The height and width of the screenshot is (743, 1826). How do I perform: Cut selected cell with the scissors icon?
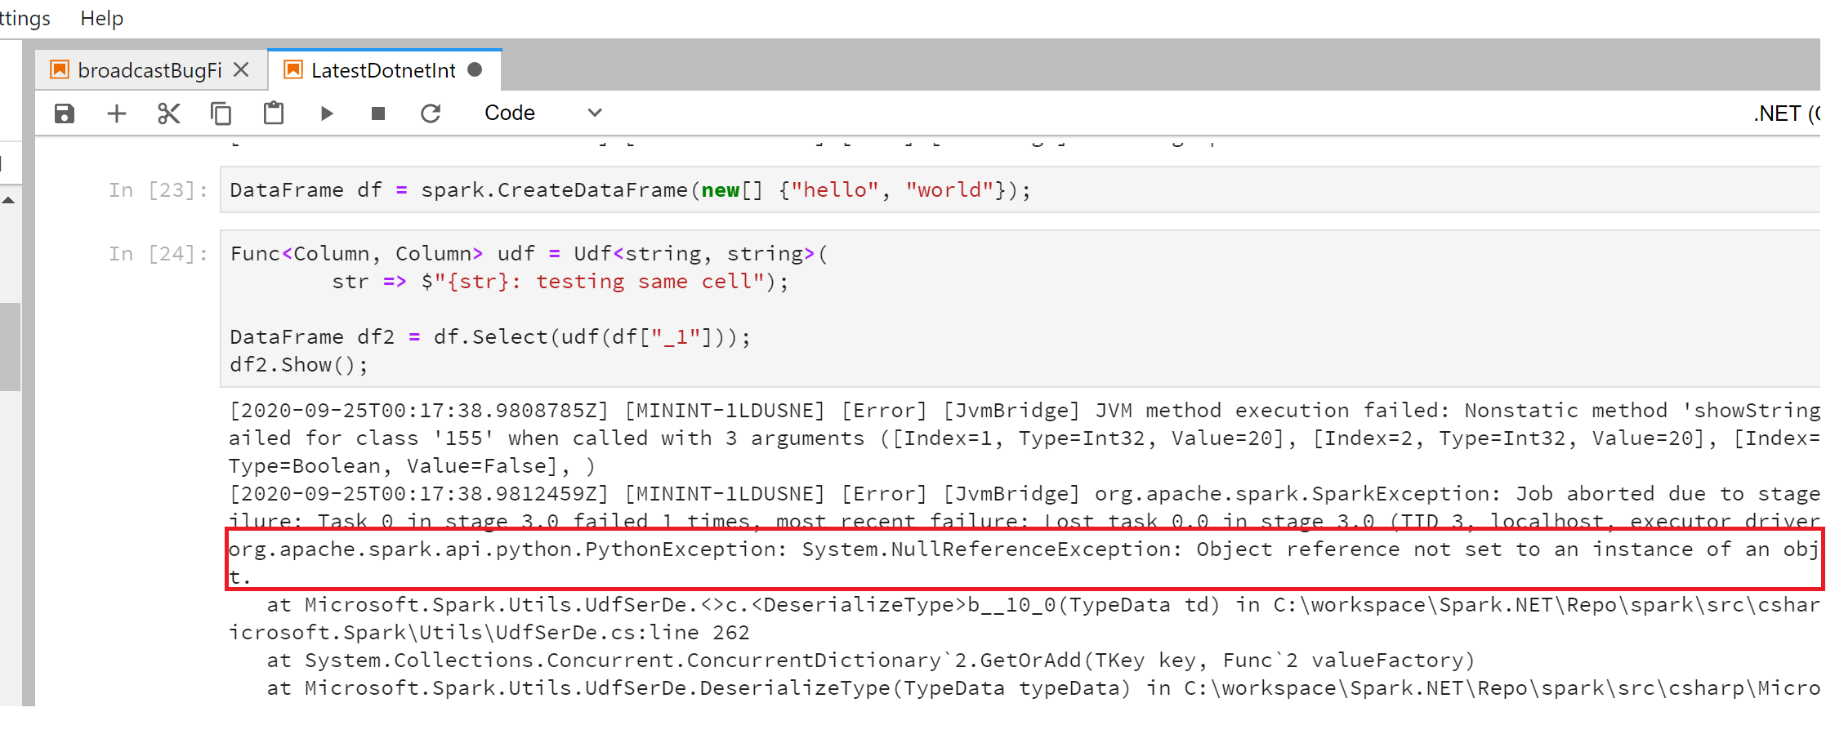click(x=169, y=113)
